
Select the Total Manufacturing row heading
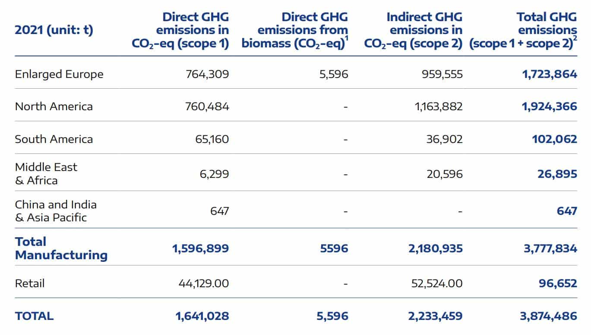point(61,248)
